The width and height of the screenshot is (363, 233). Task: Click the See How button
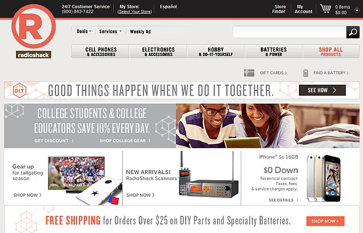click(322, 90)
